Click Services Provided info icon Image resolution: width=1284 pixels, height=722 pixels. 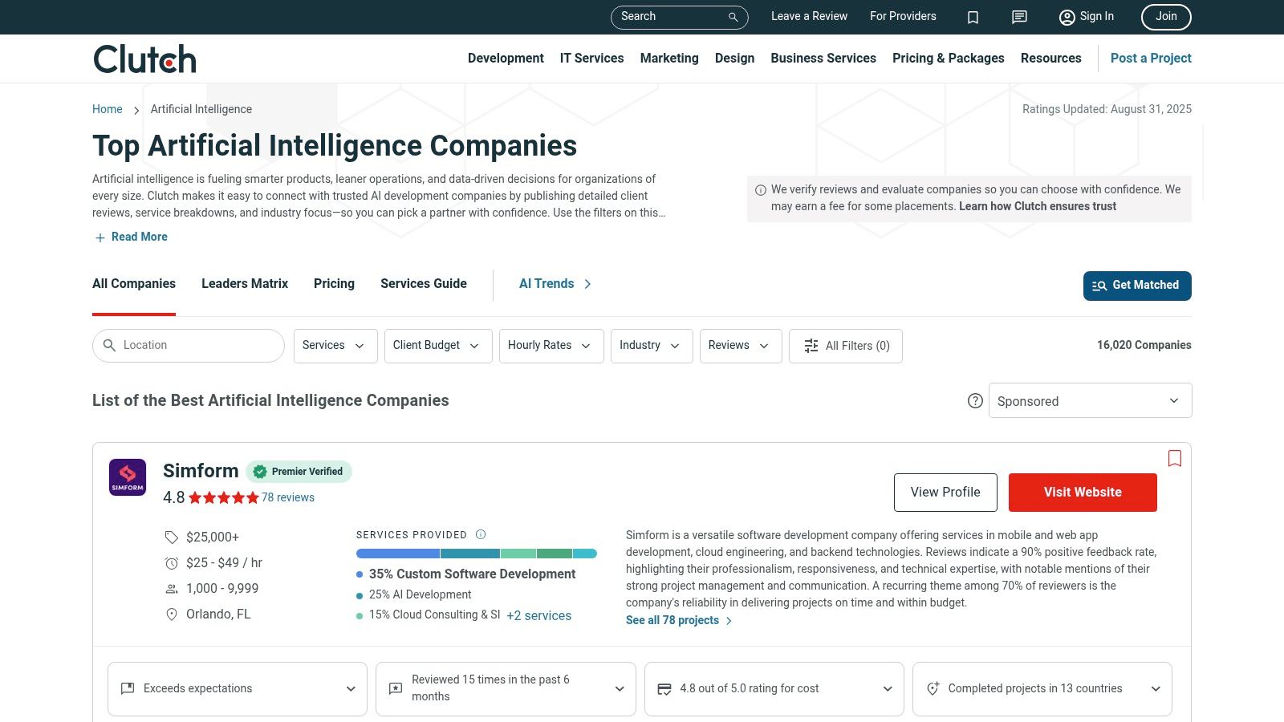click(x=481, y=534)
